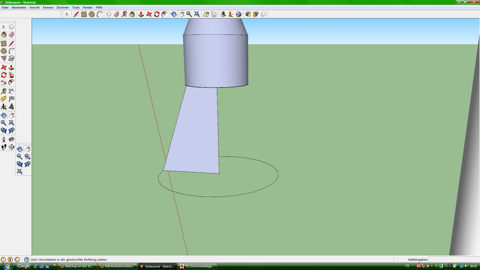Open the Zeichnen menu
This screenshot has width=480, height=270.
62,7
